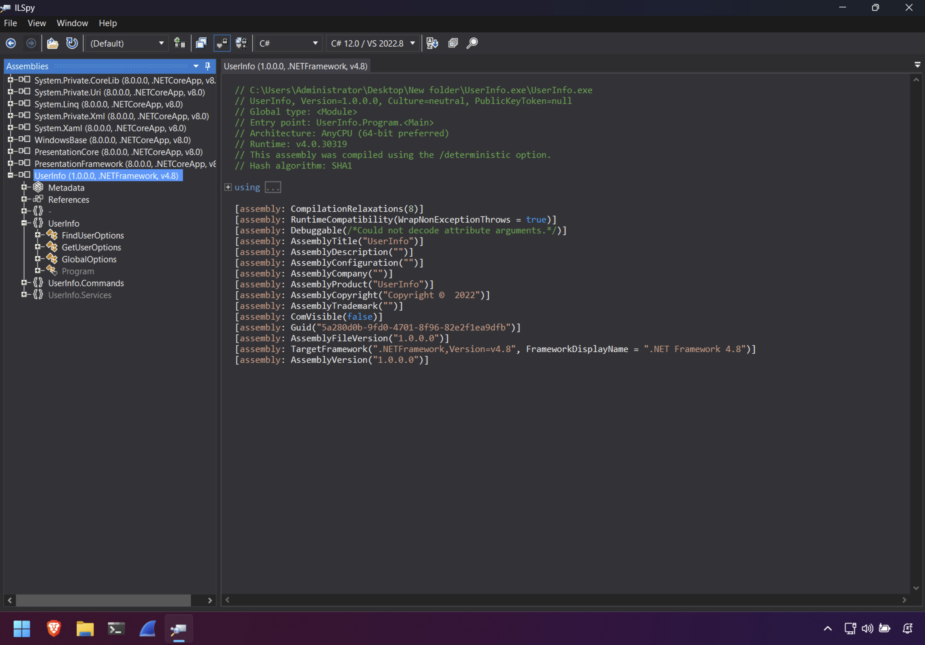The image size is (925, 645).
Task: Click the code view scroll-down arrow
Action: [x=916, y=588]
